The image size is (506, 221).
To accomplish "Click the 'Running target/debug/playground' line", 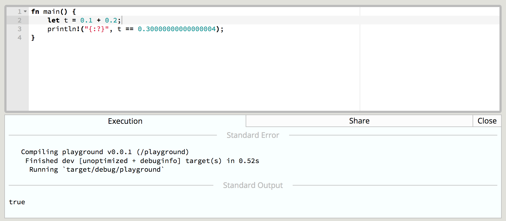I will click(97, 170).
